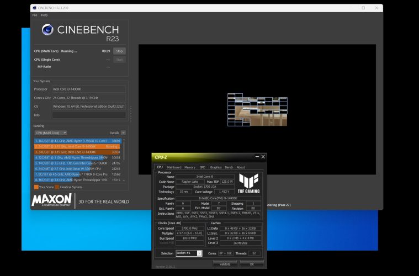This screenshot has height=276, width=419.
Task: Click the Cinebench R23 sphere logo
Action: 47,30
